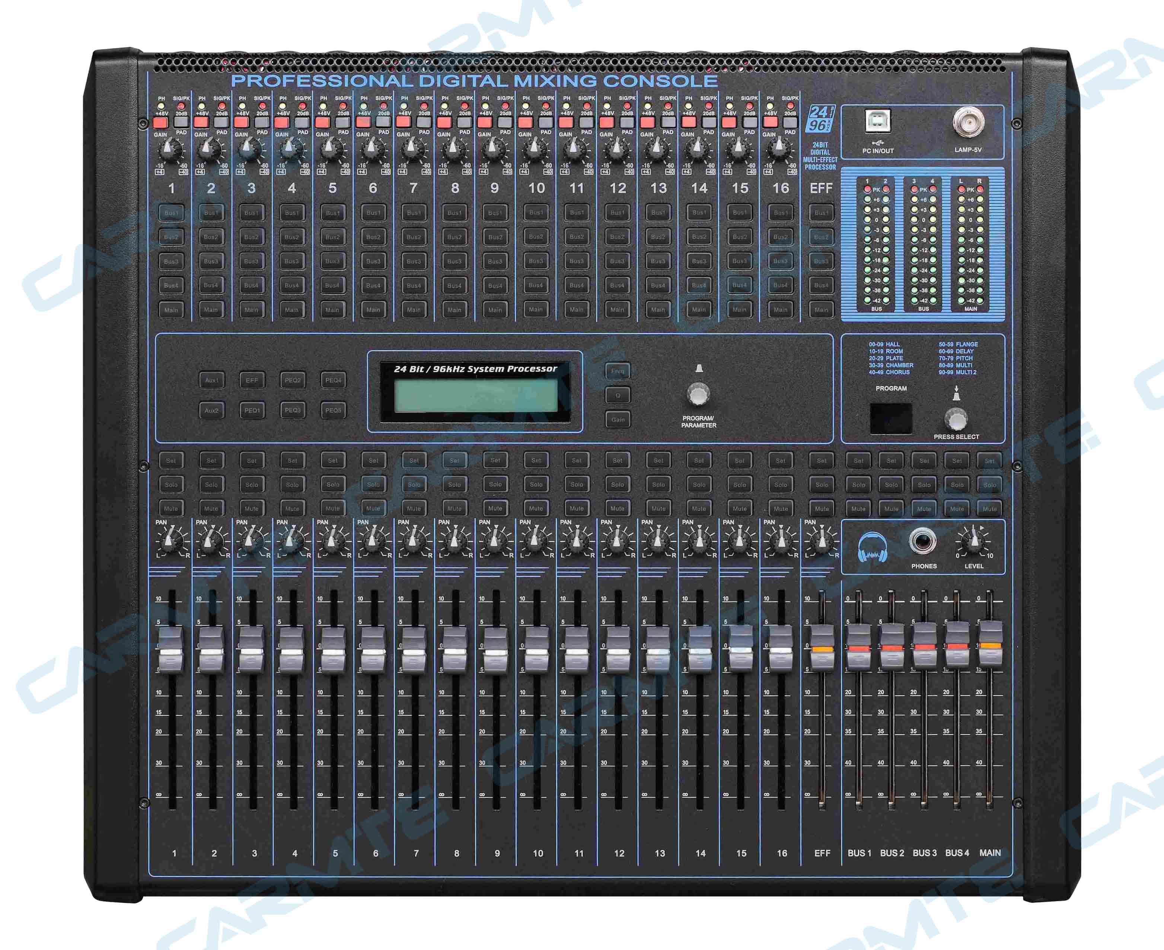Route channel 12 to Main
The image size is (1164, 950).
pyautogui.click(x=617, y=310)
